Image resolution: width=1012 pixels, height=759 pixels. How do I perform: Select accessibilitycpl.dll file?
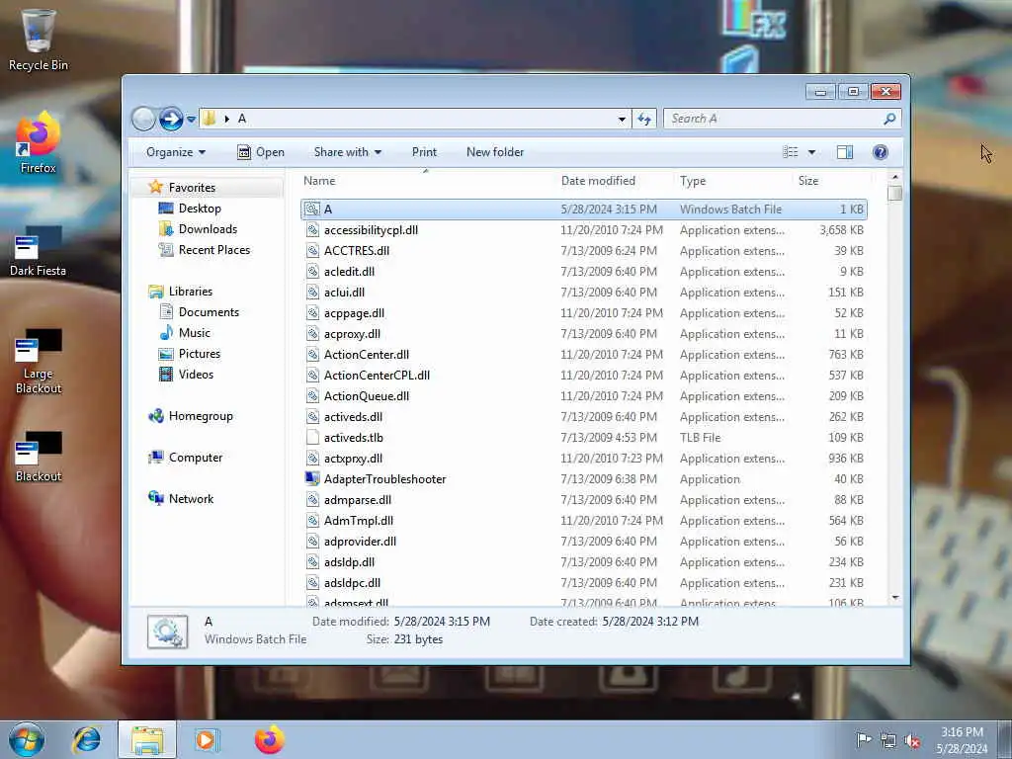[583, 230]
